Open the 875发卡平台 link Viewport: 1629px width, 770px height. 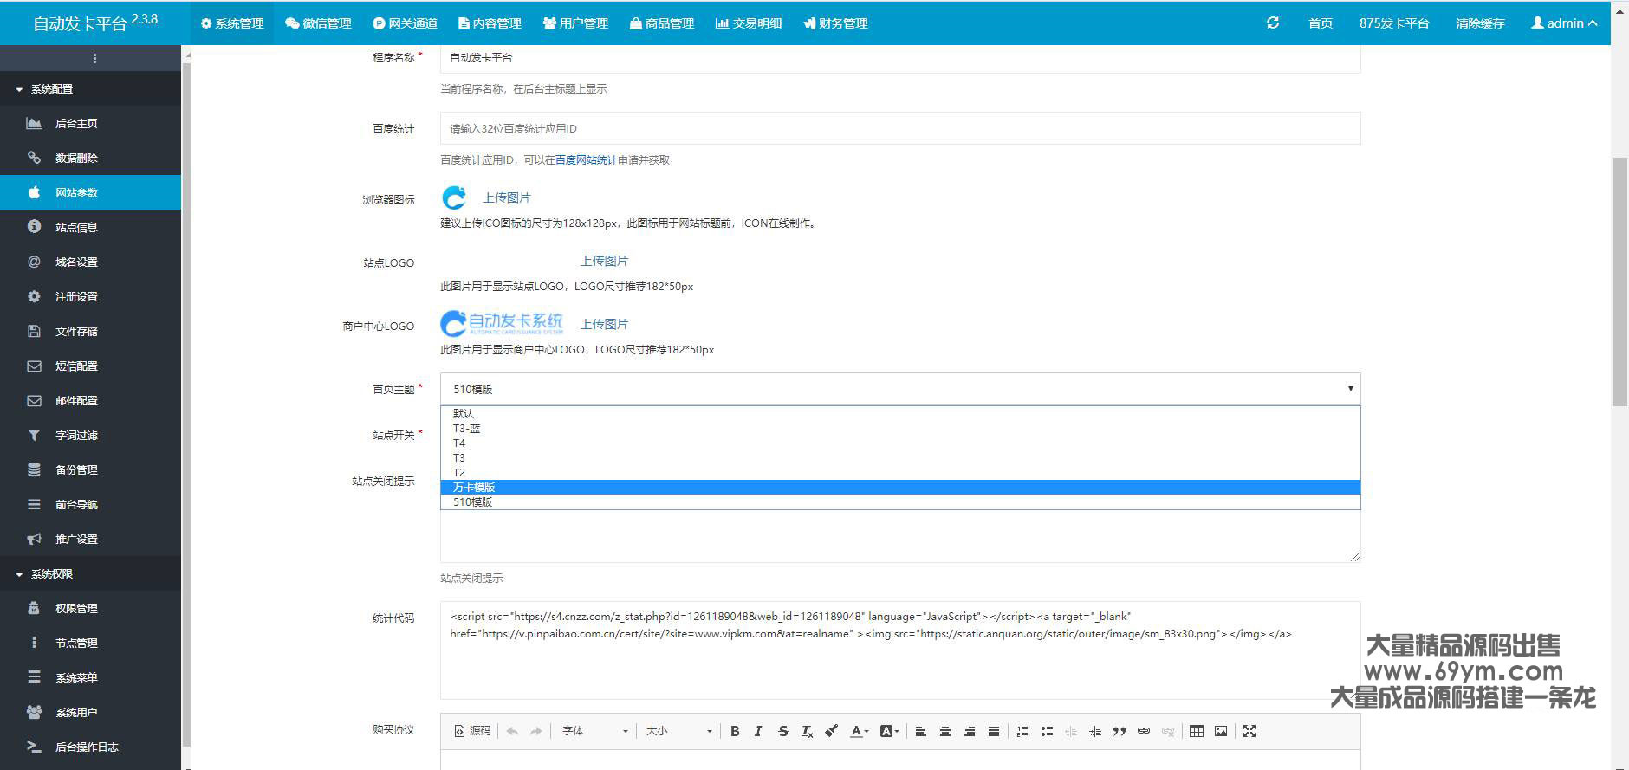(x=1394, y=23)
